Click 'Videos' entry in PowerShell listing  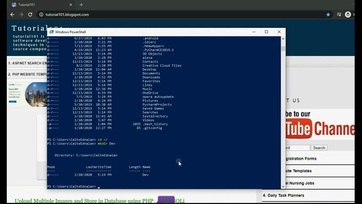coord(148,120)
